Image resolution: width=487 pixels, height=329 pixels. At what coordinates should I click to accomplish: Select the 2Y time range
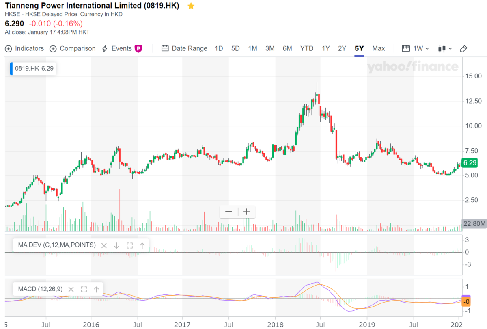[x=342, y=48]
